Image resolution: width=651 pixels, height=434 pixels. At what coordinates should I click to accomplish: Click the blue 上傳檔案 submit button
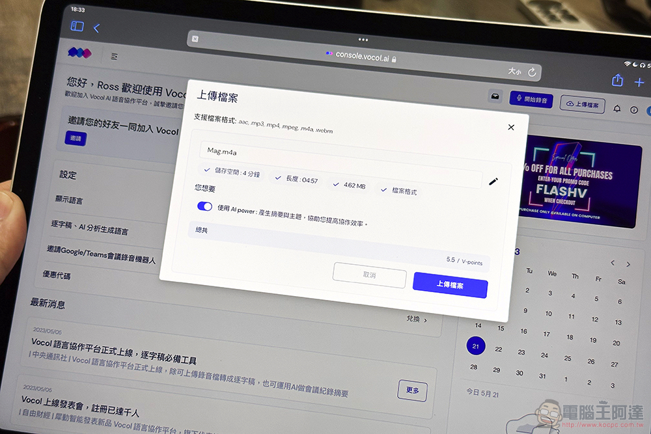(450, 285)
